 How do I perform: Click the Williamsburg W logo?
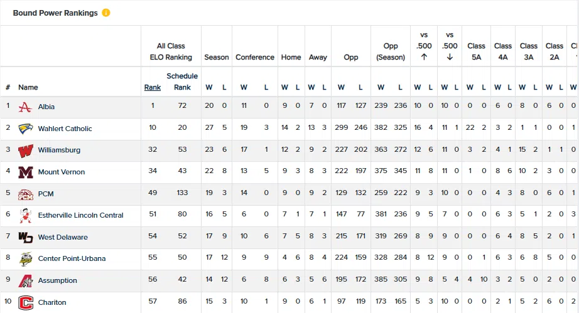25,151
